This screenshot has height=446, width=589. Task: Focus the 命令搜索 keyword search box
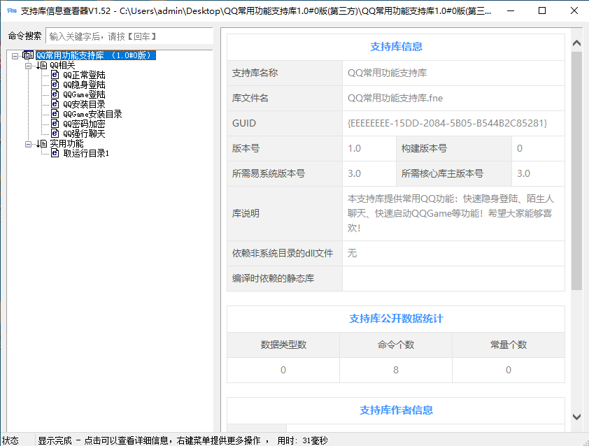pyautogui.click(x=129, y=36)
